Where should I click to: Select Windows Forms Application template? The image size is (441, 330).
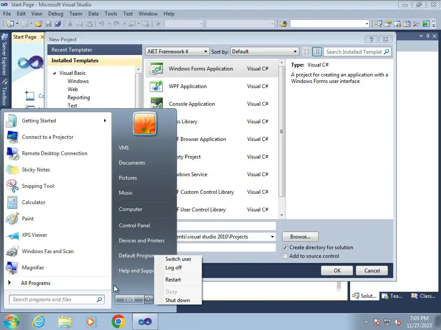pyautogui.click(x=211, y=69)
